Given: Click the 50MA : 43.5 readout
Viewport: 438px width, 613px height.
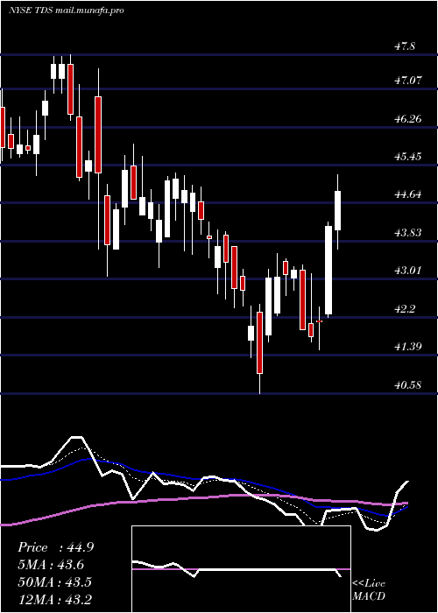Looking at the screenshot, I should (54, 581).
